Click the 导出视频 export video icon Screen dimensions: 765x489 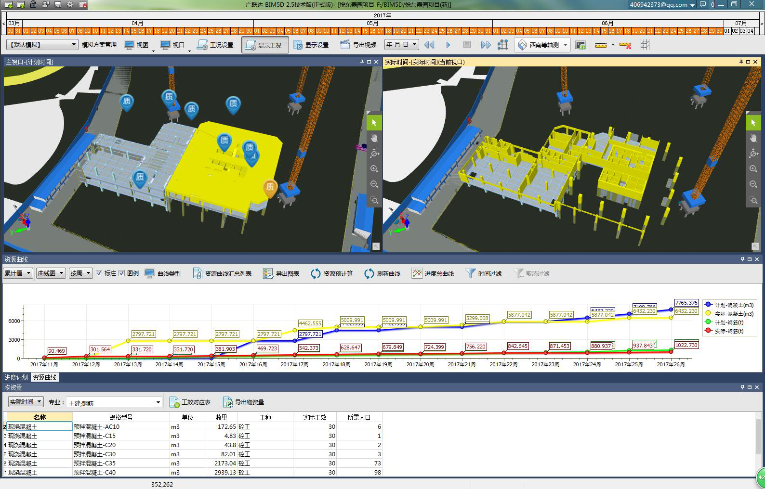pos(345,45)
